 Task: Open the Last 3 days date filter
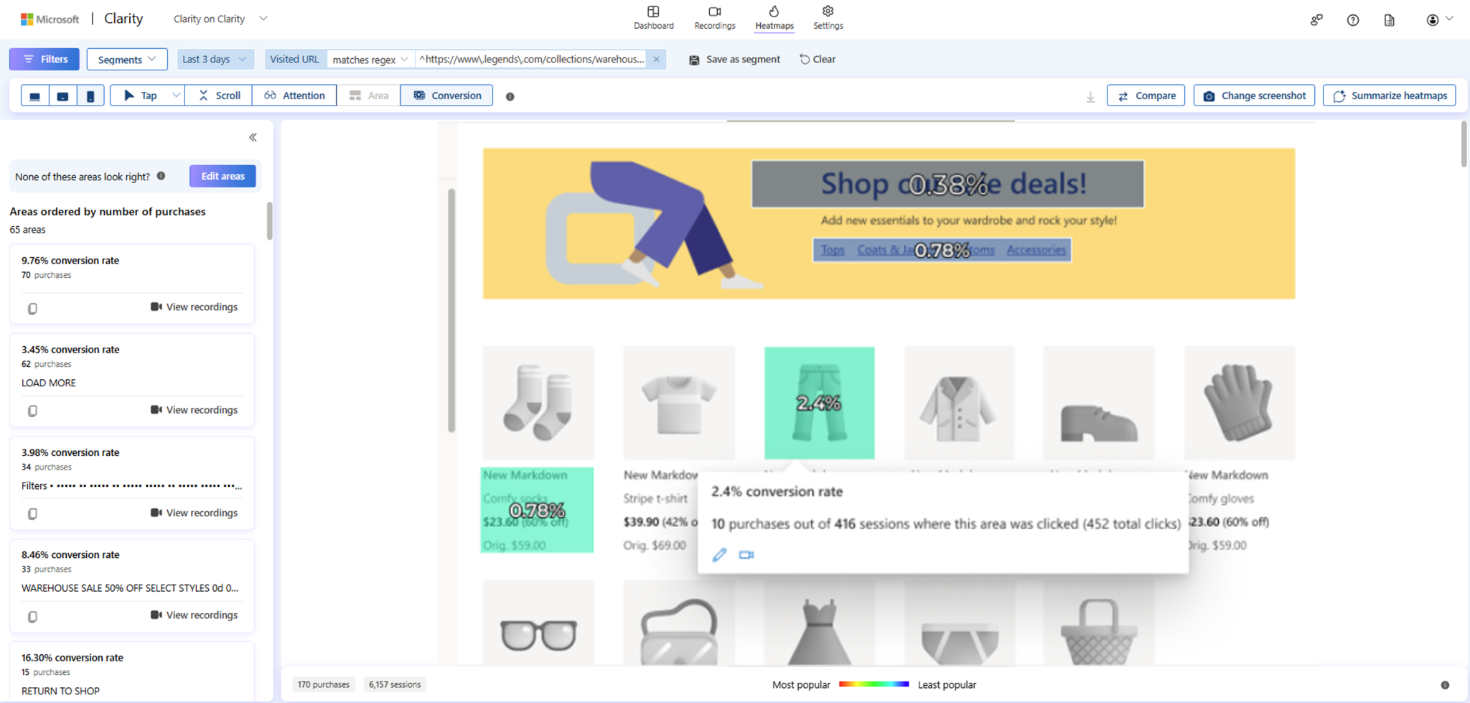[214, 59]
